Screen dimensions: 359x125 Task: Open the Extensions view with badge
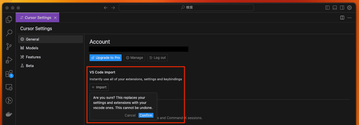pyautogui.click(x=9, y=74)
